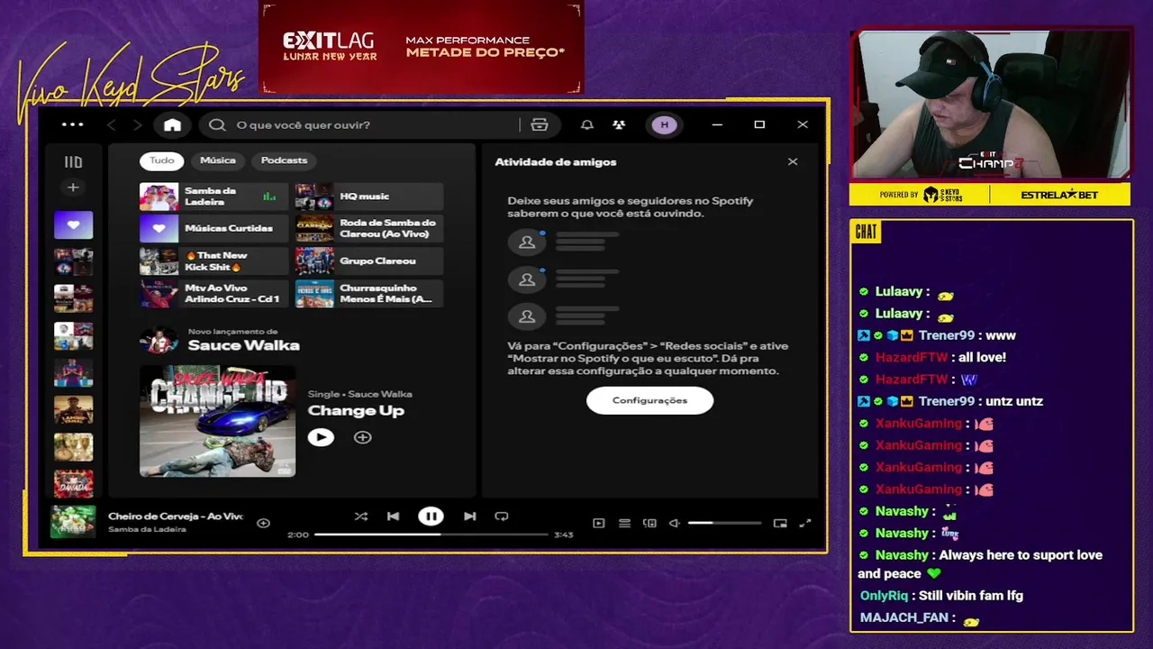Image resolution: width=1153 pixels, height=649 pixels.
Task: Create a playlist with the plus icon
Action: coord(73,187)
